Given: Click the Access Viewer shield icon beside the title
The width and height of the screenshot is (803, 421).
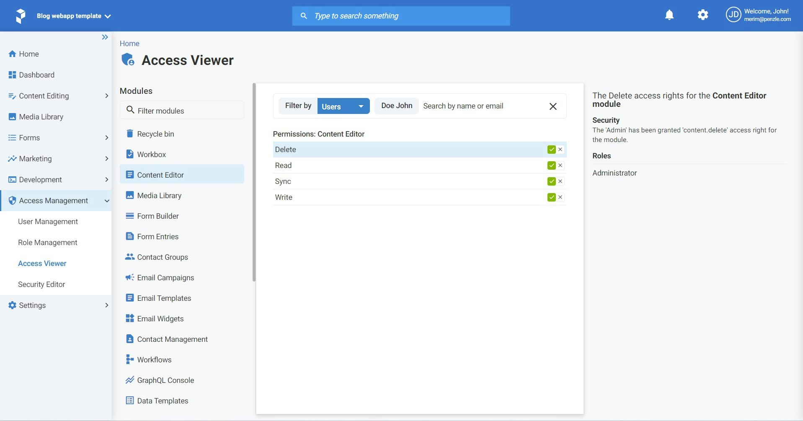Looking at the screenshot, I should pyautogui.click(x=128, y=59).
